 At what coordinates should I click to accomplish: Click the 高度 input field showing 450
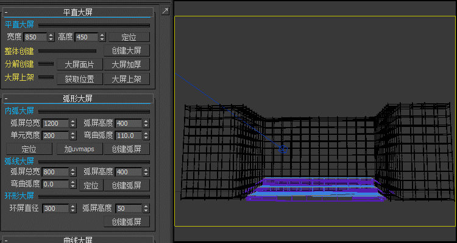click(87, 37)
